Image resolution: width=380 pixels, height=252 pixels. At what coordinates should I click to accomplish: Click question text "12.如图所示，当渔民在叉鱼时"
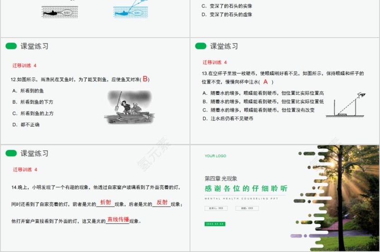pos(42,80)
